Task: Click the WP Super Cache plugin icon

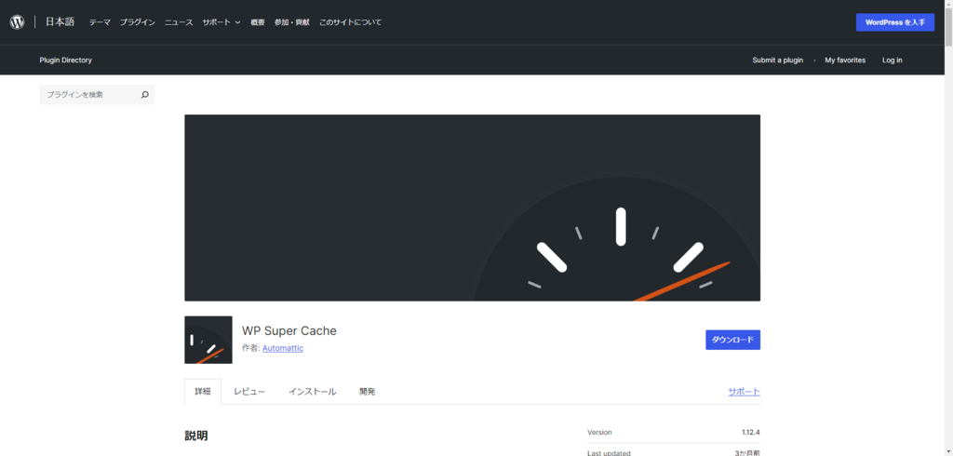Action: click(208, 340)
